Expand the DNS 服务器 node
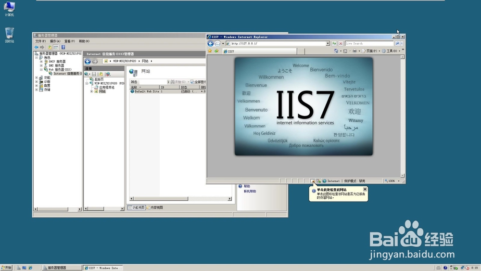This screenshot has width=481, height=271. pyautogui.click(x=41, y=65)
